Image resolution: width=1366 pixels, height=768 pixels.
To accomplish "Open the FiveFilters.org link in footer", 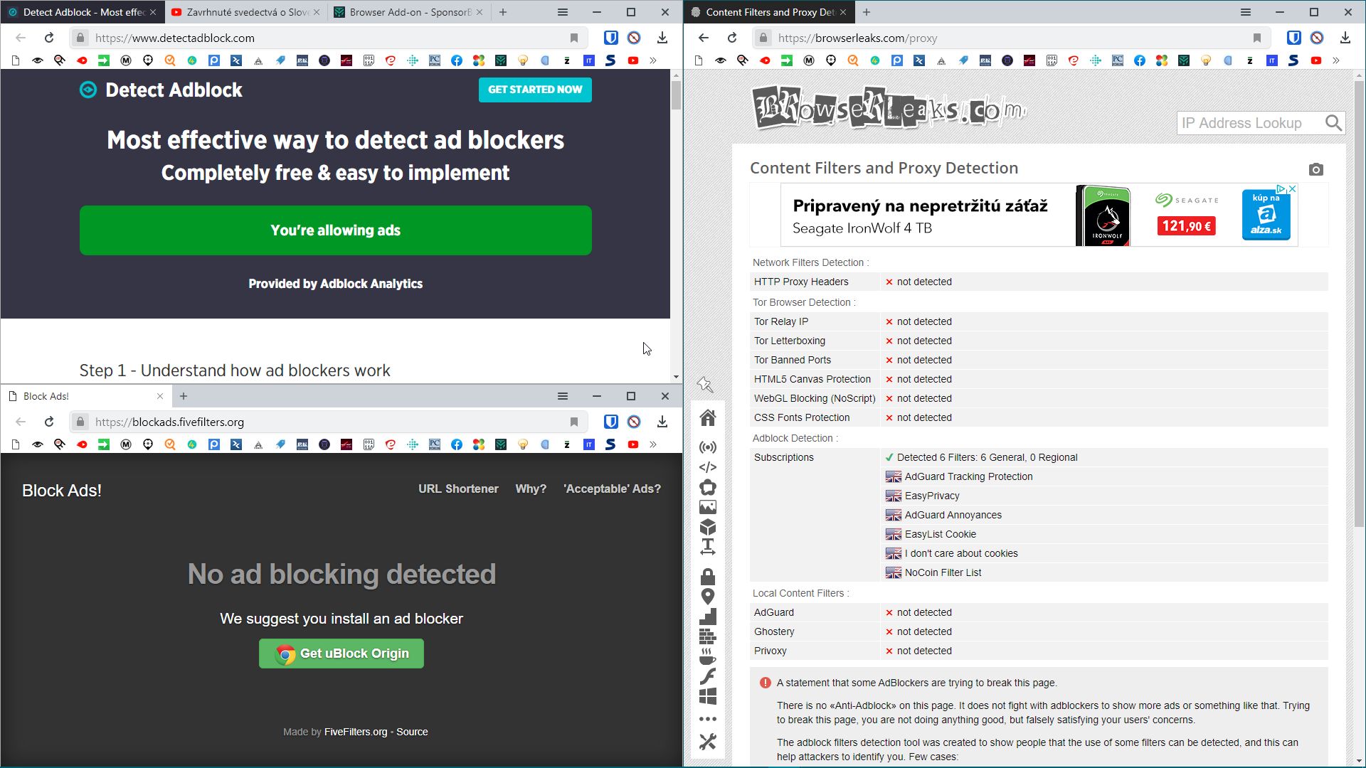I will (356, 732).
